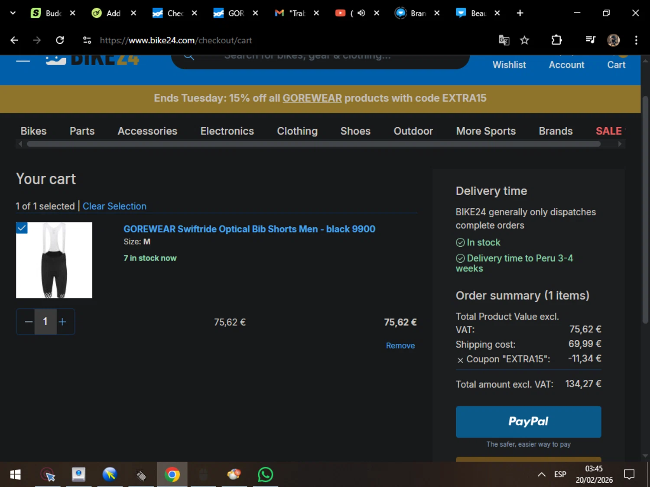
Task: Pay with the PayPal button
Action: click(x=528, y=422)
